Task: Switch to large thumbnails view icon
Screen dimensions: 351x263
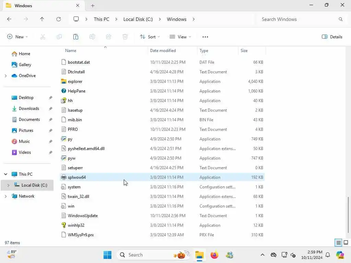Action: click(346, 242)
